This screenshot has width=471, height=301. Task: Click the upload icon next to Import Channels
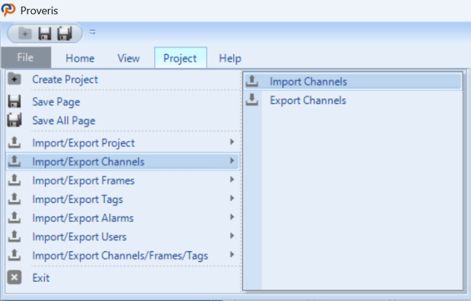tap(251, 81)
